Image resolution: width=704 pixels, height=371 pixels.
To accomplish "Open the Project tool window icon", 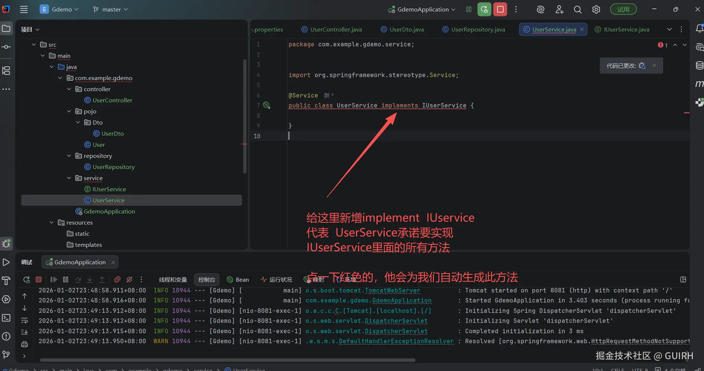I will (x=6, y=29).
